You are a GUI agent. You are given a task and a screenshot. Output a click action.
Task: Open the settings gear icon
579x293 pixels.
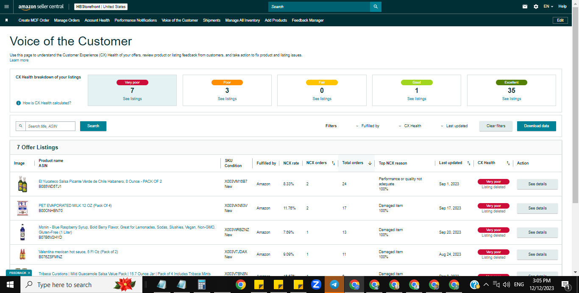pos(536,6)
